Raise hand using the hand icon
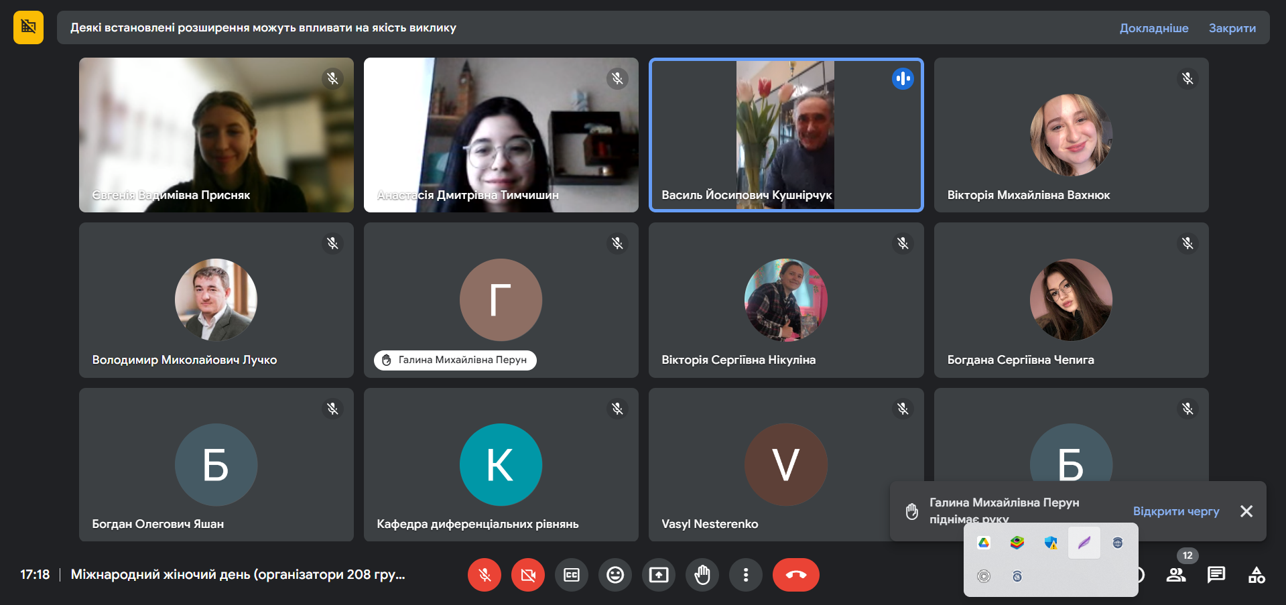 (702, 575)
